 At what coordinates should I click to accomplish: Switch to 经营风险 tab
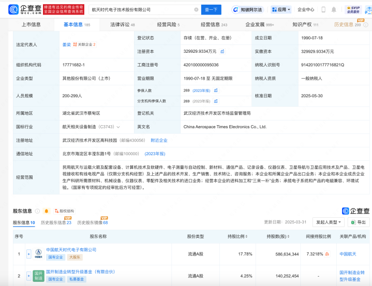tap(168, 25)
